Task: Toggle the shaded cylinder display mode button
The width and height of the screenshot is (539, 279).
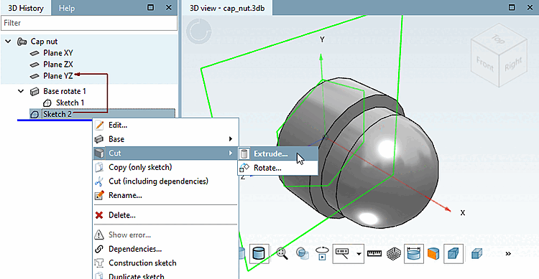Action: point(259,254)
